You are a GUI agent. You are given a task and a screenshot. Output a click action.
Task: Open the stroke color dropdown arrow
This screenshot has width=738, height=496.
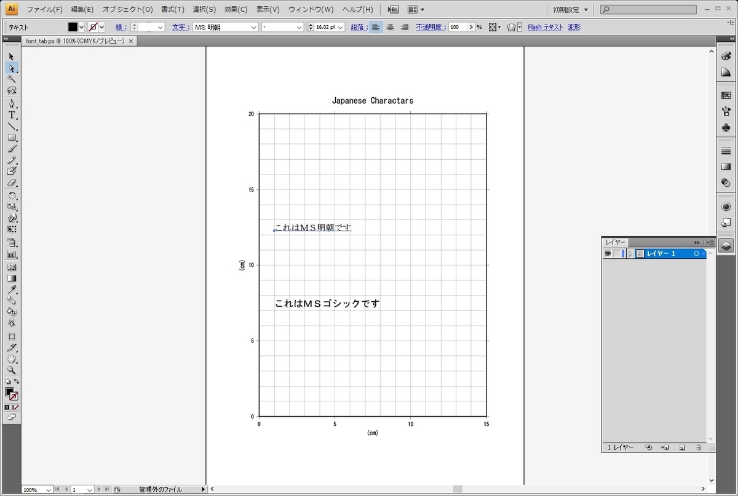101,27
